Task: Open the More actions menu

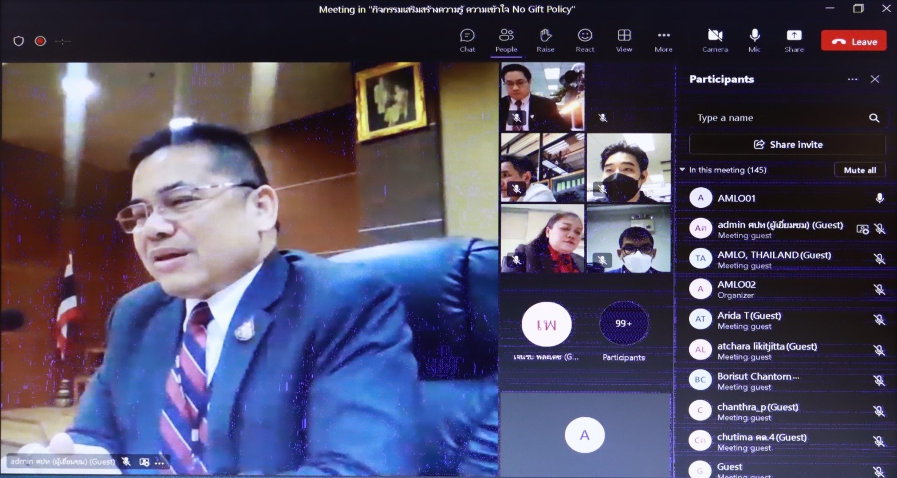Action: click(x=663, y=40)
